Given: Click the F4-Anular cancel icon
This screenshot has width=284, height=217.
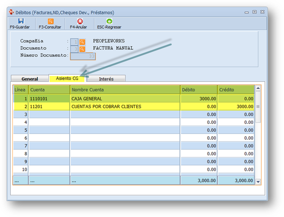Looking at the screenshot, I should click(x=80, y=21).
